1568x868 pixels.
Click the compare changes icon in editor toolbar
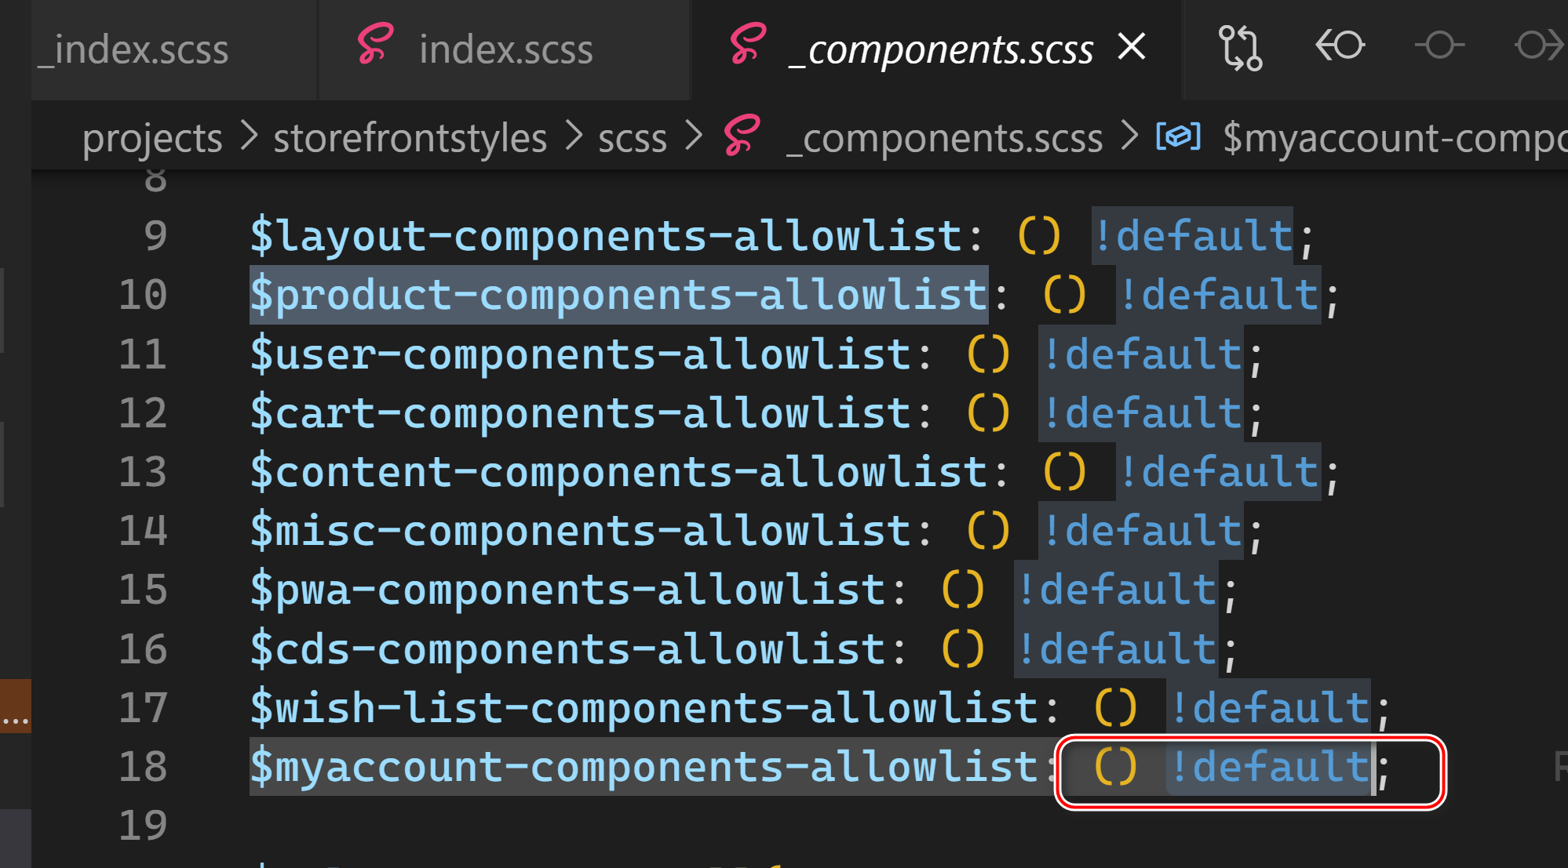pos(1240,47)
